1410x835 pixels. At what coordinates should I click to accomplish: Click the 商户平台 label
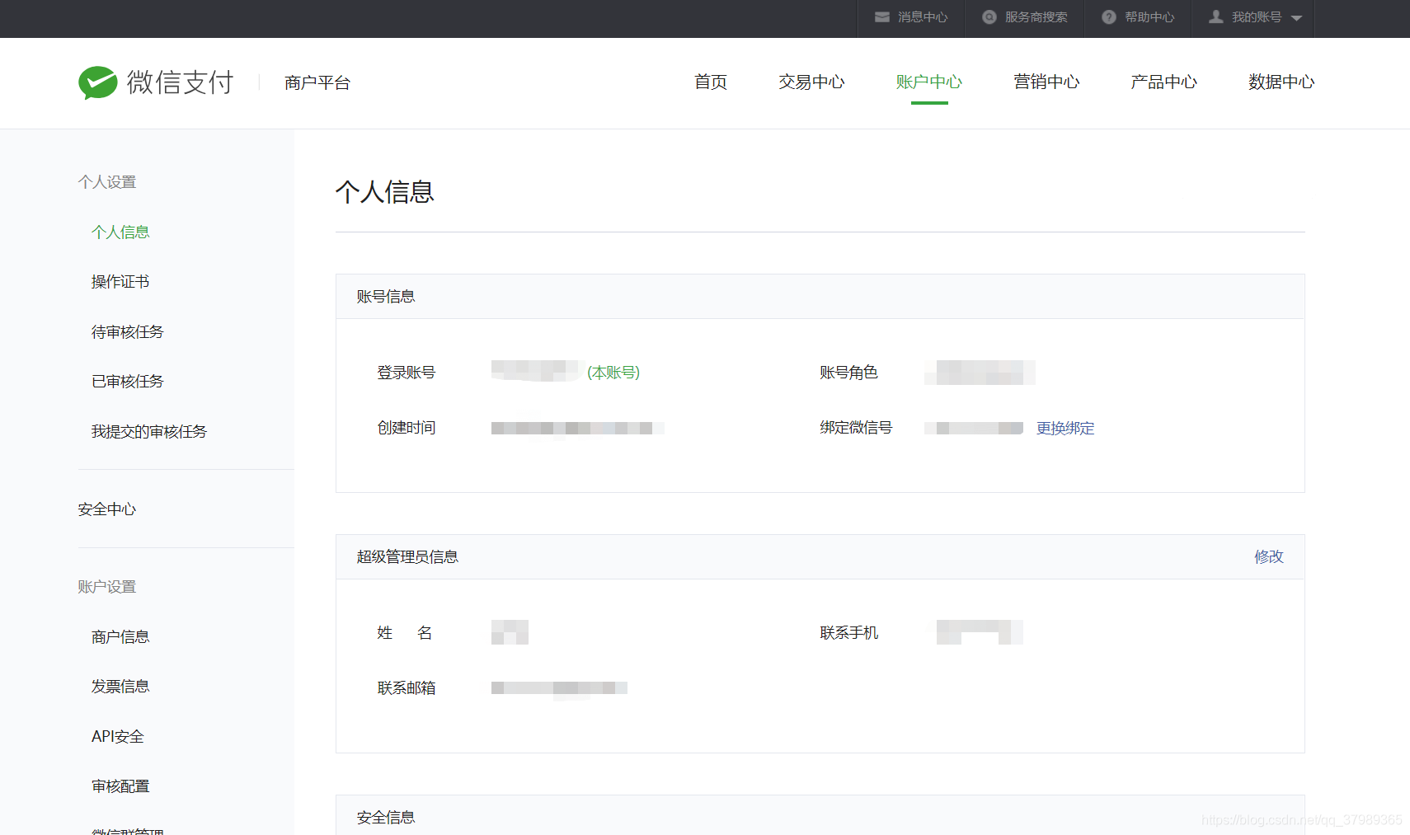pos(317,83)
